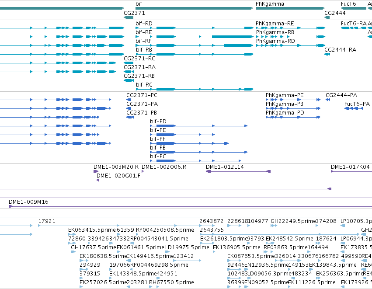
Task: Select the CG2444 gene label
Action: click(335, 13)
